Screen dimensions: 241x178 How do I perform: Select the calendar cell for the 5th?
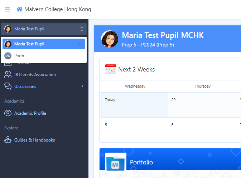point(134,130)
